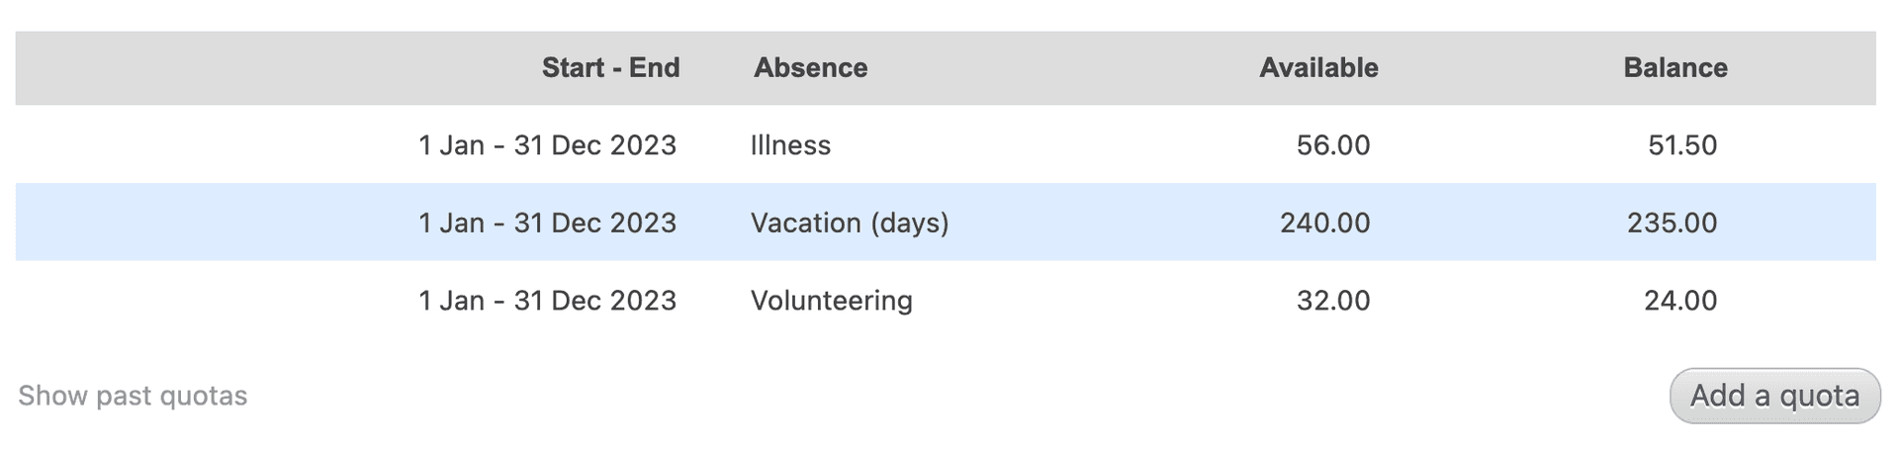1899x450 pixels.
Task: Click the Available column header
Action: [1317, 67]
